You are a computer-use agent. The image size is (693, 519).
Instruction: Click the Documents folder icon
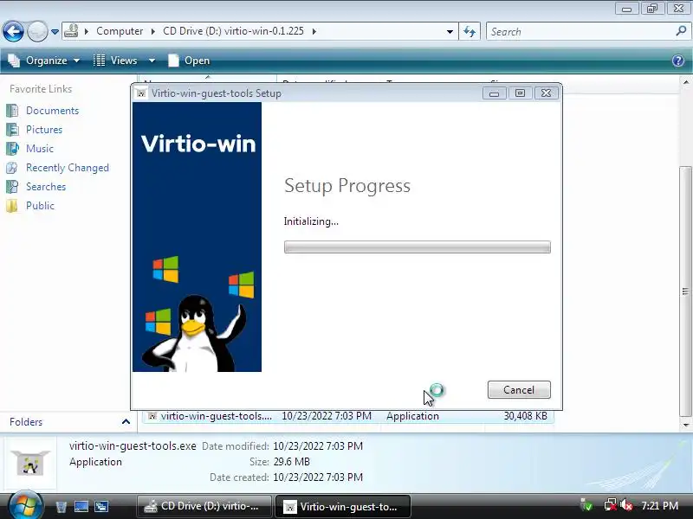pyautogui.click(x=12, y=111)
